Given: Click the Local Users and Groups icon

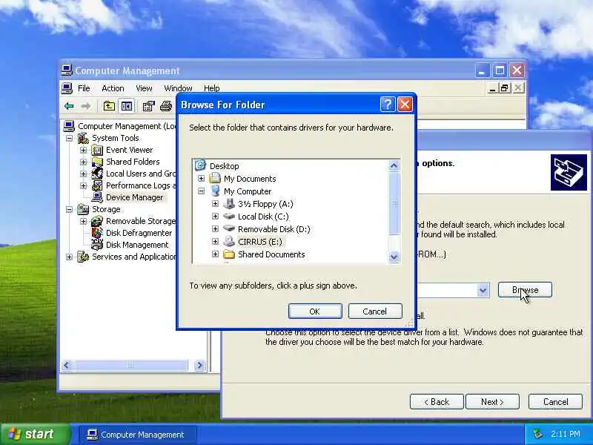Looking at the screenshot, I should 97,174.
